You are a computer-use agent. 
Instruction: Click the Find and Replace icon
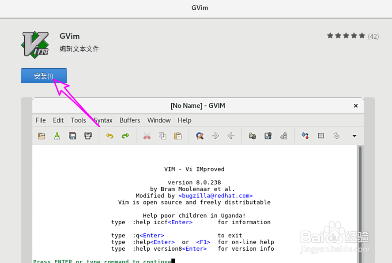click(x=200, y=136)
